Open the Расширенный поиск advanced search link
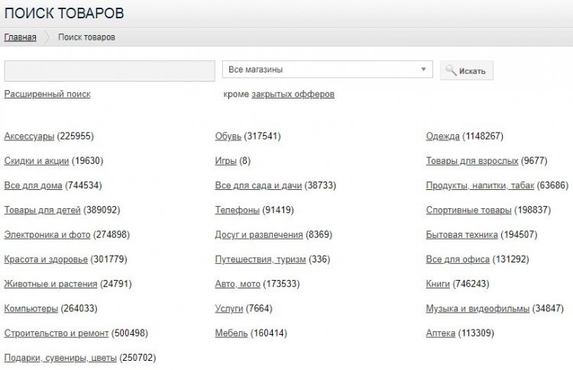The width and height of the screenshot is (573, 370). point(47,94)
